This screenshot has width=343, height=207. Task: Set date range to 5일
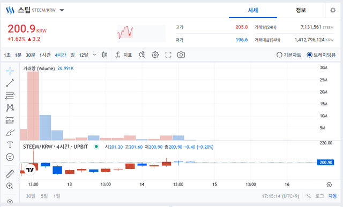click(x=44, y=196)
